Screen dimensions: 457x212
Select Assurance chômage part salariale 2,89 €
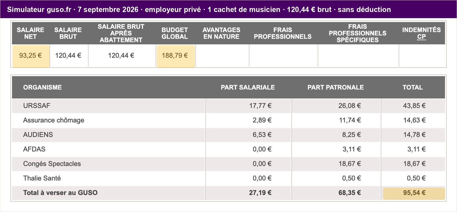click(262, 120)
